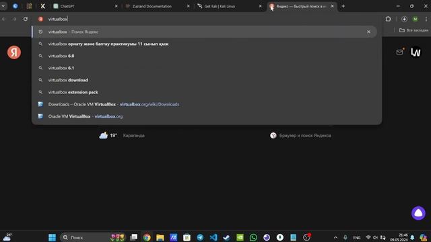Open the Extensions puzzle icon
Image resolution: width=431 pixels, height=242 pixels.
[388, 19]
